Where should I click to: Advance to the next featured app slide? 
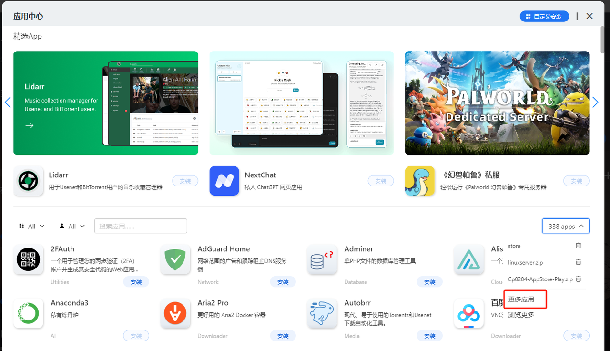[x=595, y=103]
